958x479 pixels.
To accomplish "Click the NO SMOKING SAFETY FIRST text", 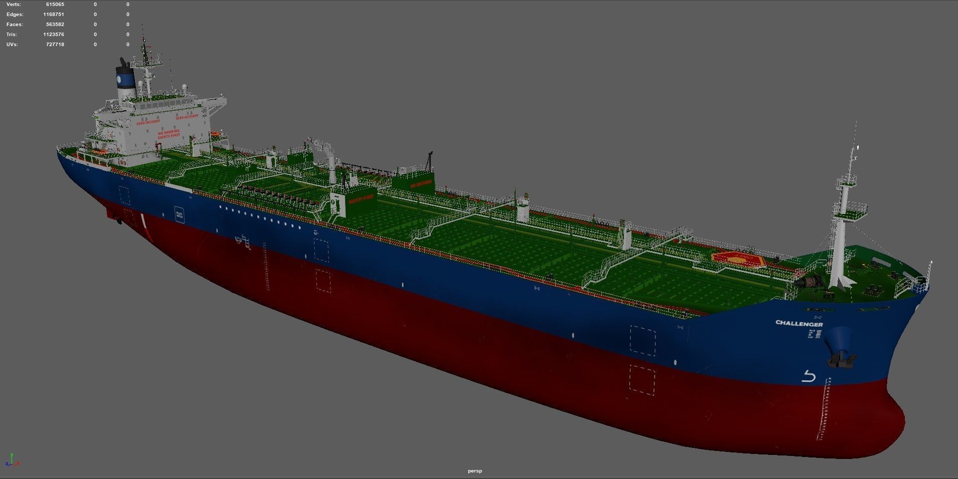I will click(x=169, y=134).
